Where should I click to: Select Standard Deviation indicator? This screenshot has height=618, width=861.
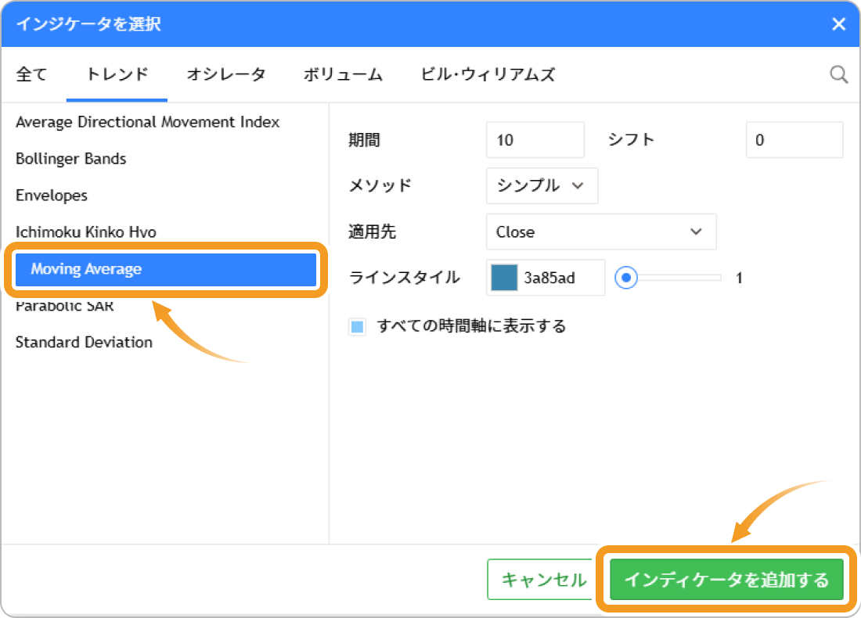point(84,343)
